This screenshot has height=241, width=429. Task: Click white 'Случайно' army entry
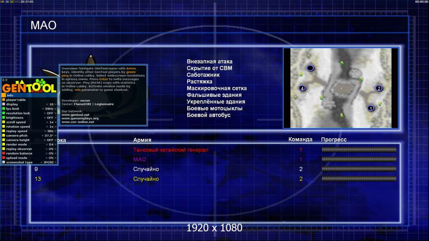pyautogui.click(x=146, y=169)
